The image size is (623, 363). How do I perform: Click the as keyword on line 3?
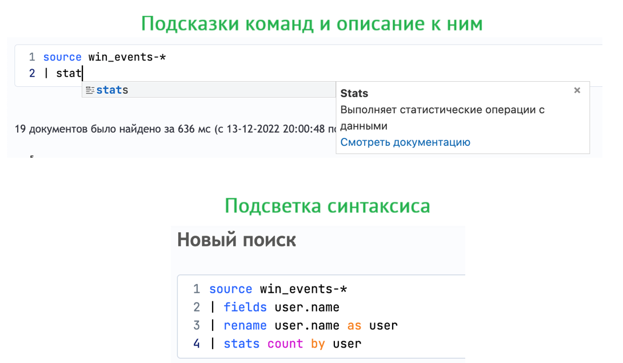click(x=354, y=325)
